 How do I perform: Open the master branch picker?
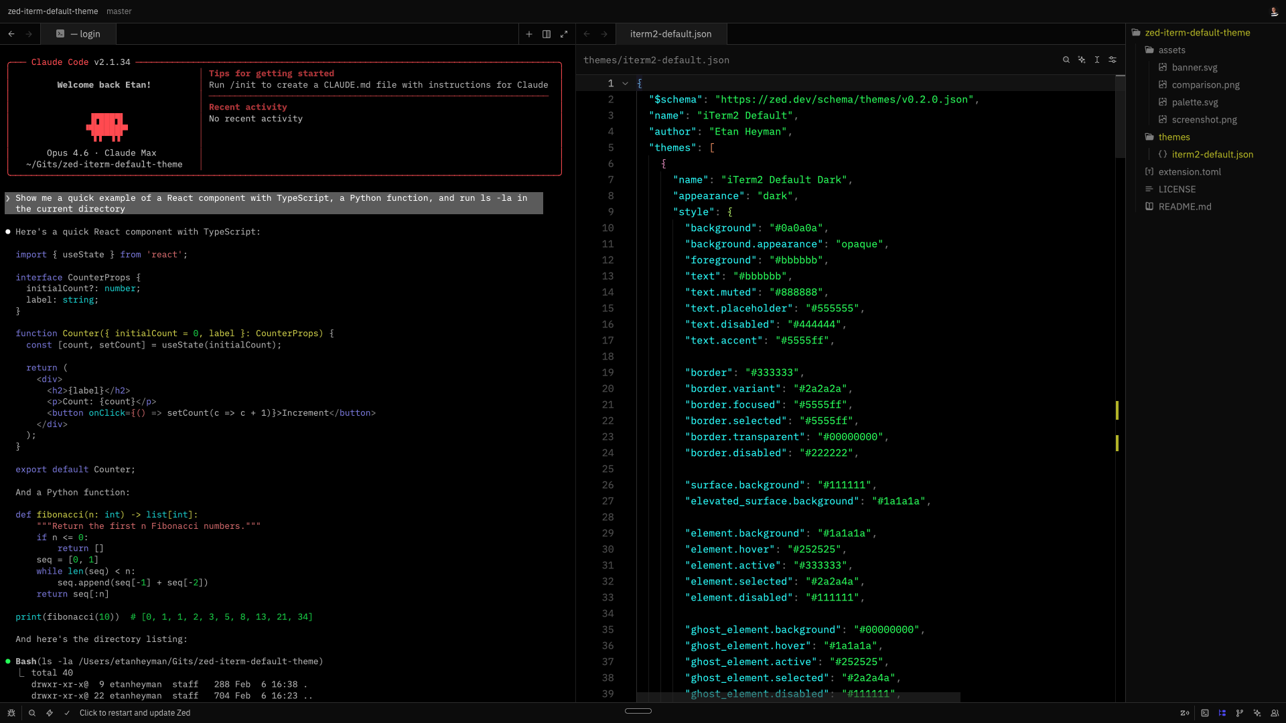[119, 11]
